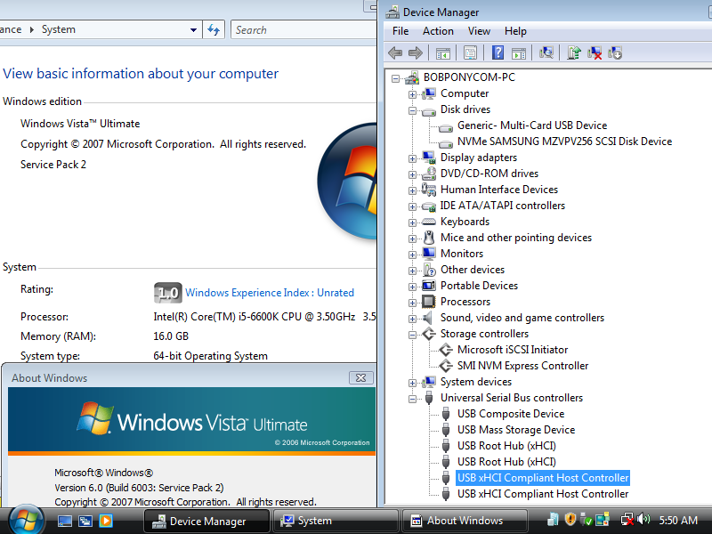Click the Update Driver Software toolbar icon
Viewport: 712px width, 534px height.
574,53
